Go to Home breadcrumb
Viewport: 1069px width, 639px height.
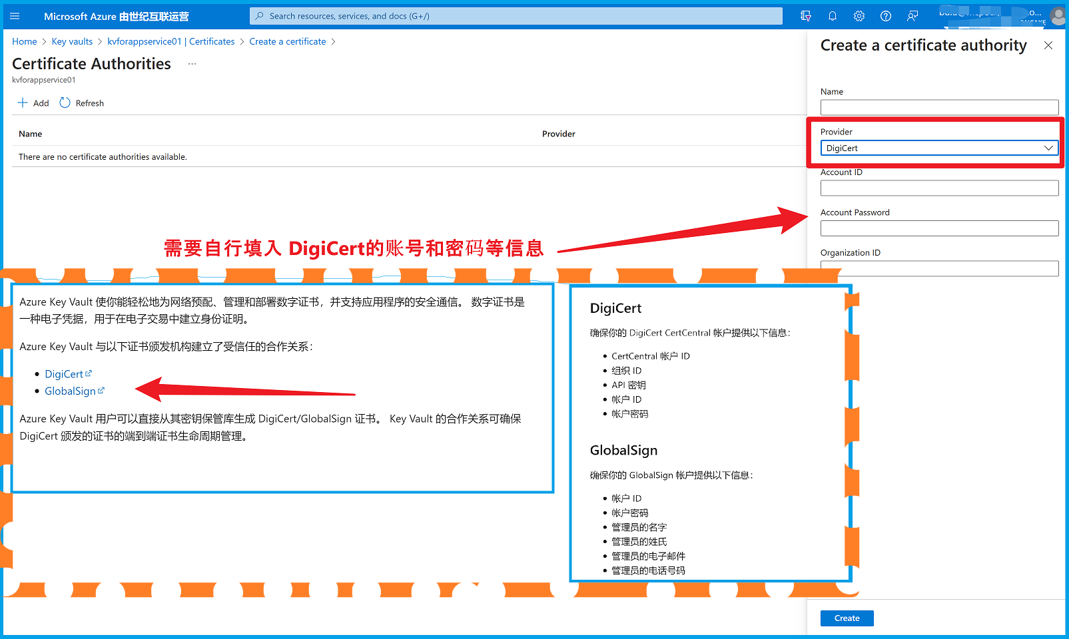point(25,41)
